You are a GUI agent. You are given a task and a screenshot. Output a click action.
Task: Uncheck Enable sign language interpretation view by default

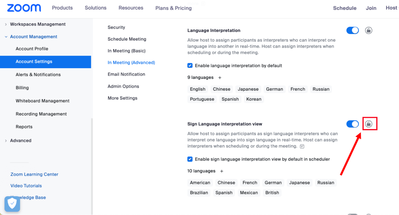coord(190,159)
